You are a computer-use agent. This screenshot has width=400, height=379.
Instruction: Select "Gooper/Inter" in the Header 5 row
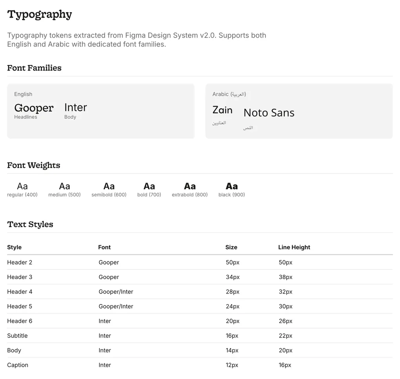(116, 306)
